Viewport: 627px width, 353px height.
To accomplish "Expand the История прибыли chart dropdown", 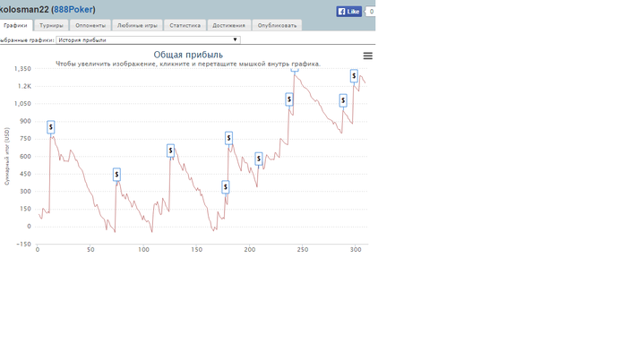I will (148, 40).
